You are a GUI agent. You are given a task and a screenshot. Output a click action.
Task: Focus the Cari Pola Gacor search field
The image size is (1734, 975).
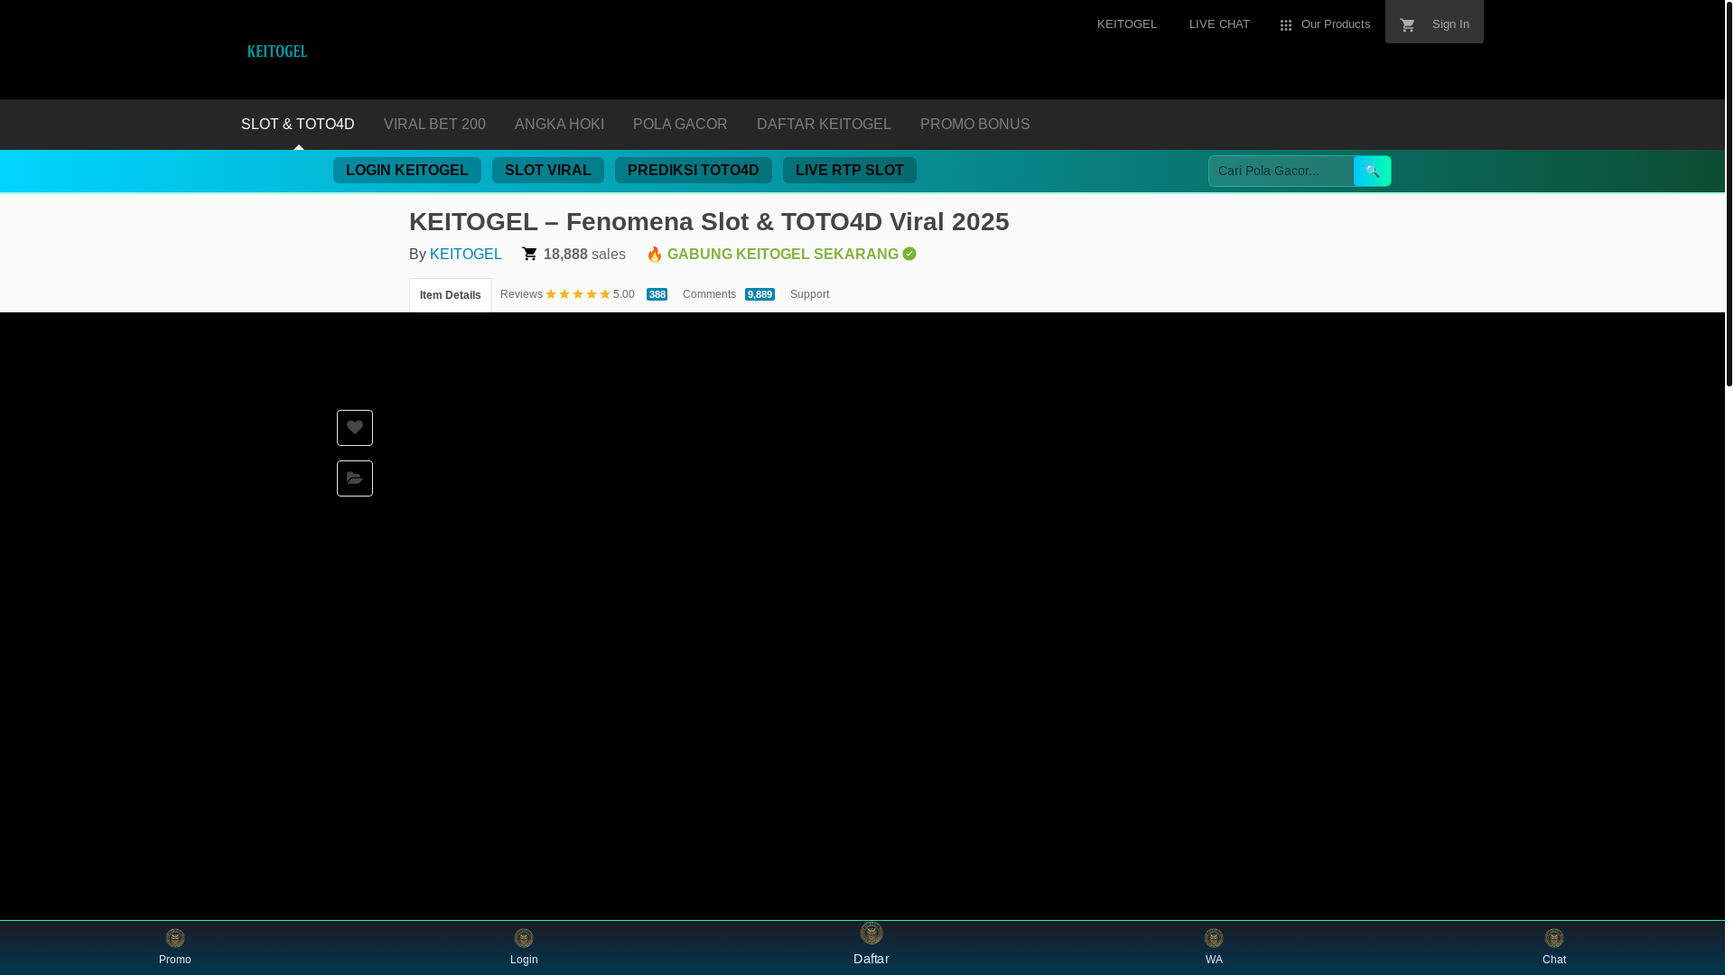click(1281, 171)
